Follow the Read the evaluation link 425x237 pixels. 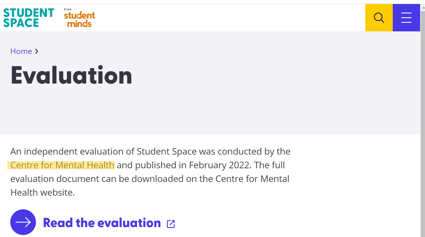(102, 223)
